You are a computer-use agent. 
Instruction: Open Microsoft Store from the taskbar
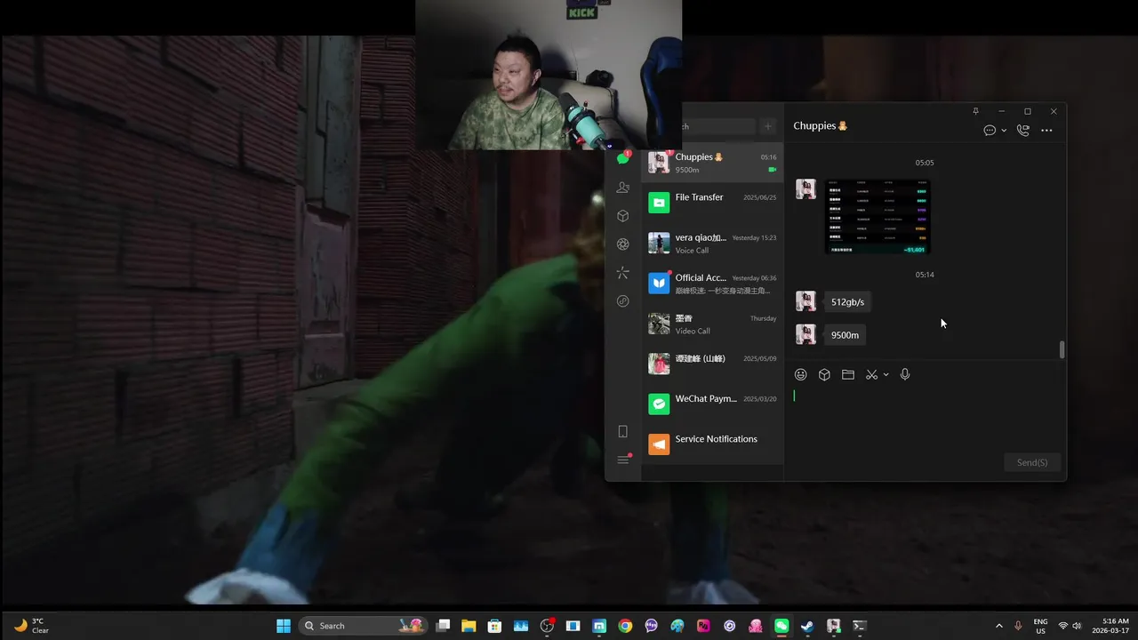(x=494, y=626)
